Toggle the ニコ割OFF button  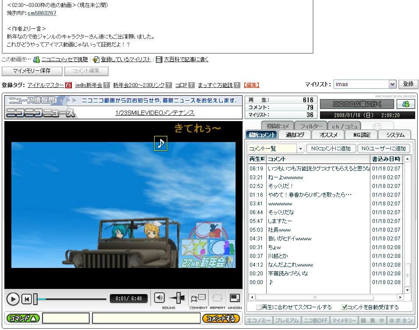point(315,320)
